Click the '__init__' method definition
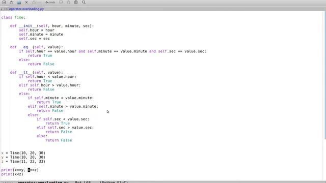 52,26
